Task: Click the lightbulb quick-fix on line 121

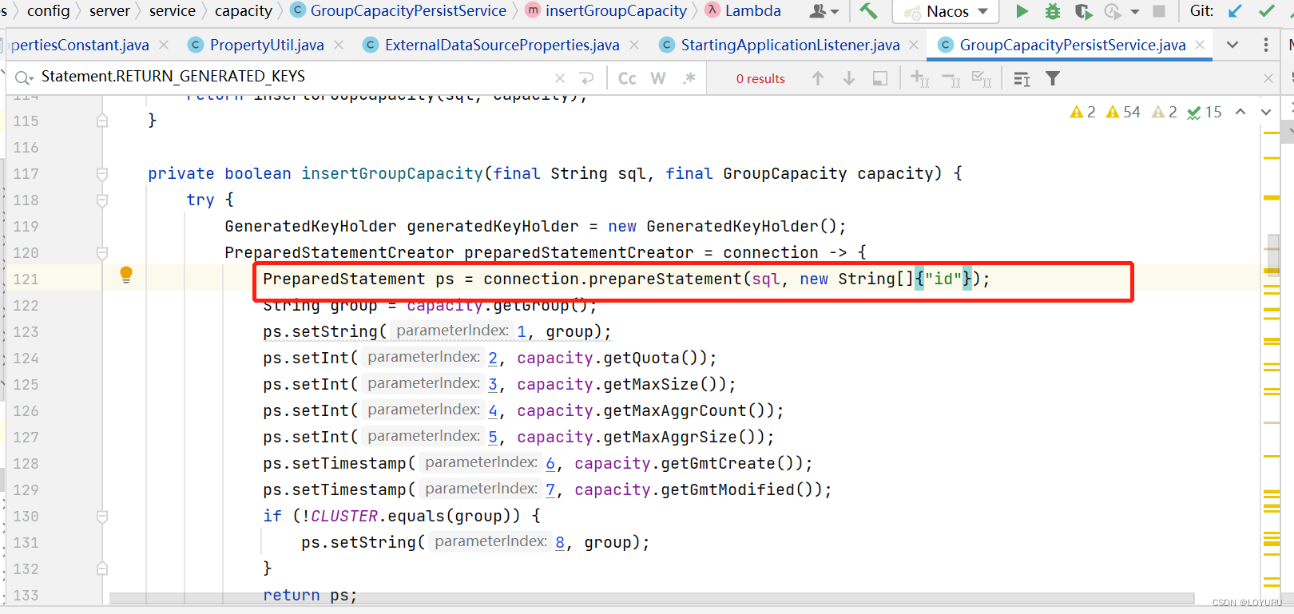Action: tap(126, 275)
